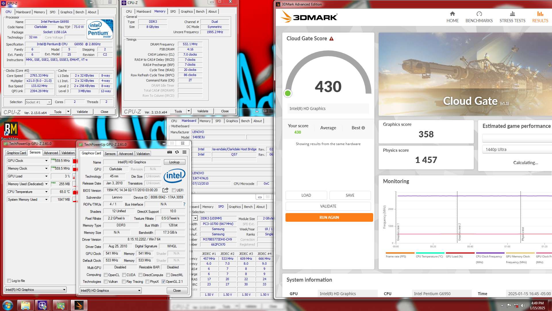The width and height of the screenshot is (552, 311).
Task: Open Mainboard tab in top-left CPU-Z
Action: 23,12
